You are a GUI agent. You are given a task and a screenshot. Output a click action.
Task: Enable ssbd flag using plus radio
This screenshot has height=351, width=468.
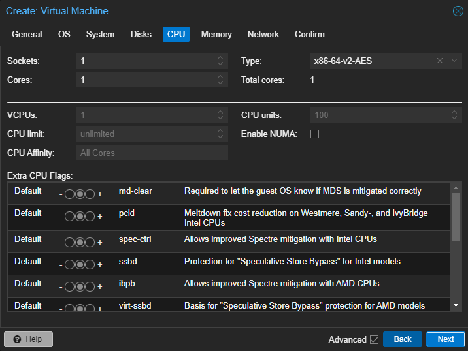90,264
